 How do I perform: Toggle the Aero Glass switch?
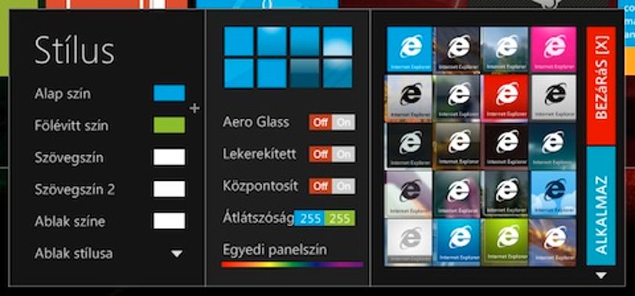point(332,122)
